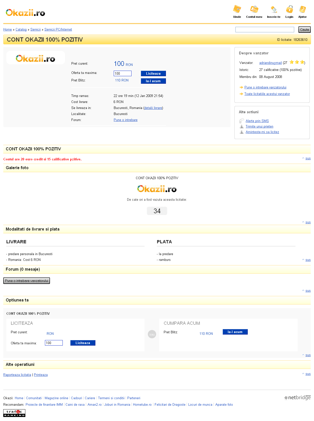314x421 pixels.
Task: Click the detalii livrare link
Action: point(153,108)
